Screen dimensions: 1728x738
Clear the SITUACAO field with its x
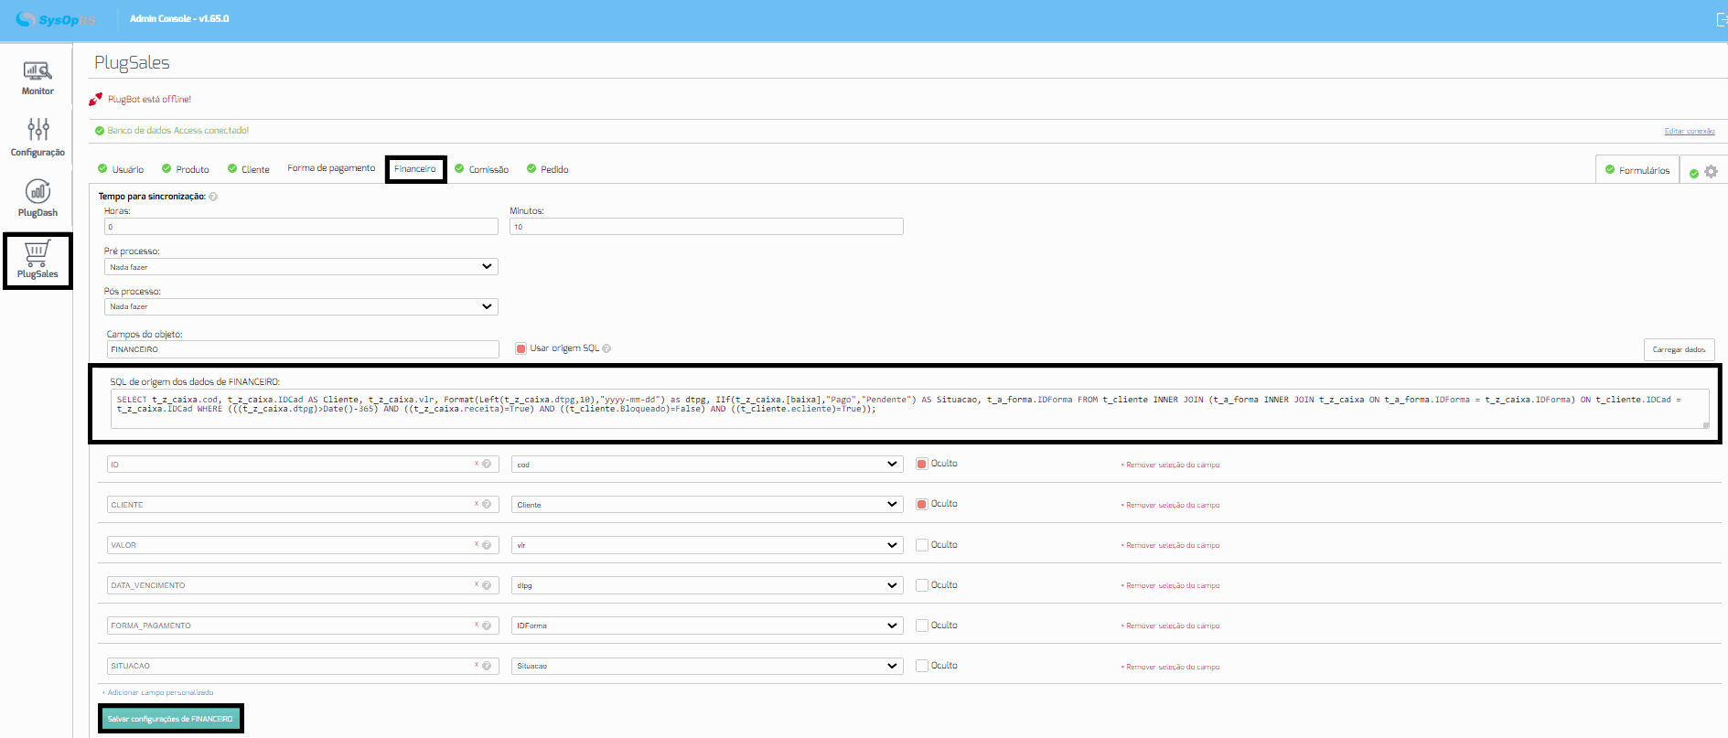click(477, 665)
